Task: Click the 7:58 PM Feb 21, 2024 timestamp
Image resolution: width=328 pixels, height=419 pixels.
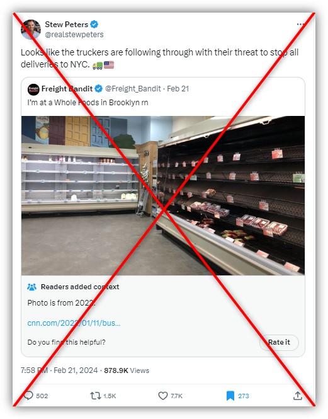Action: 59,370
